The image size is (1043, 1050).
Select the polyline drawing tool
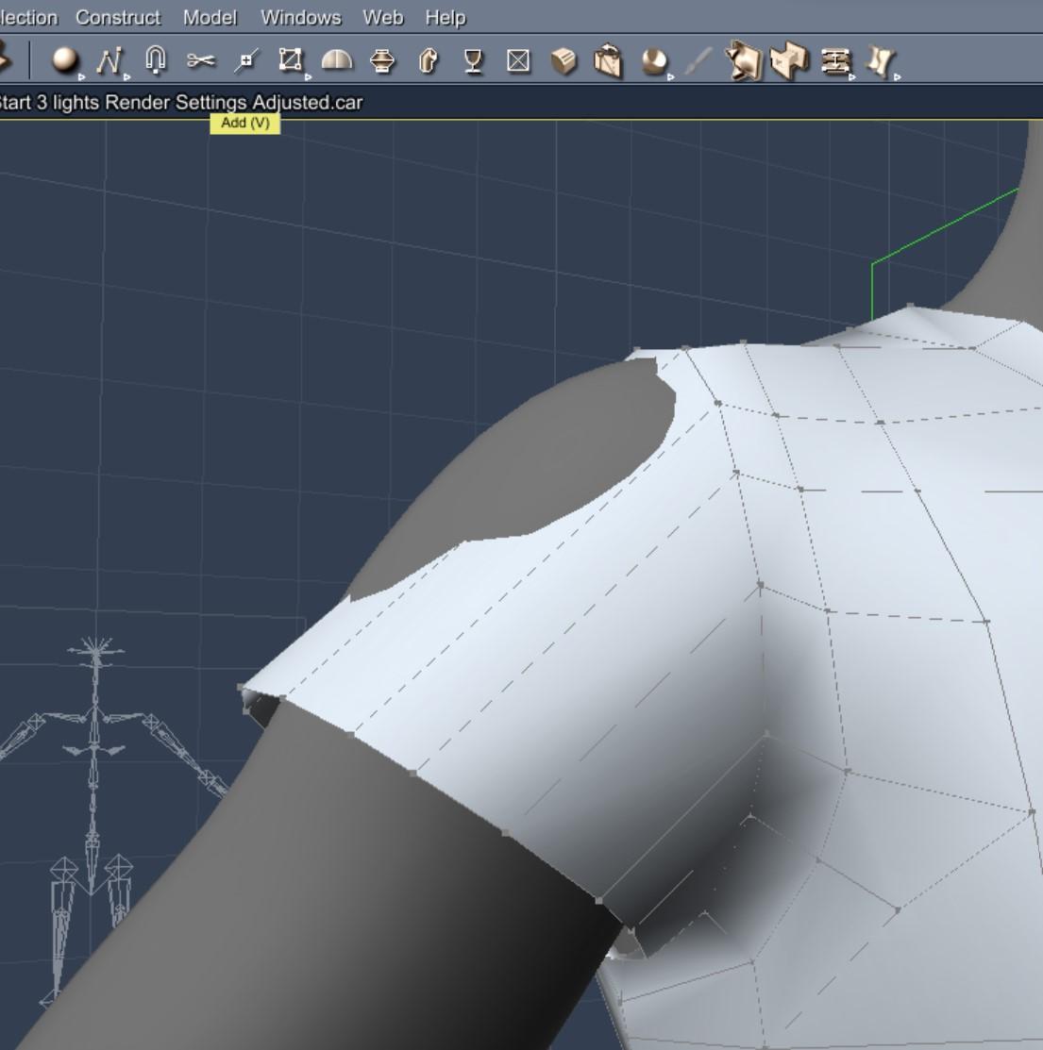click(x=109, y=60)
